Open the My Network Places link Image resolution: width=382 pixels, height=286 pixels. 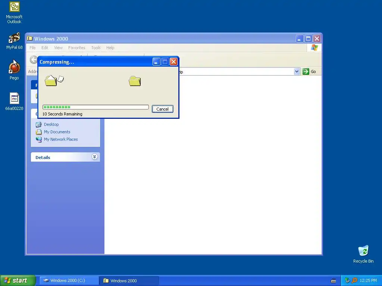61,139
